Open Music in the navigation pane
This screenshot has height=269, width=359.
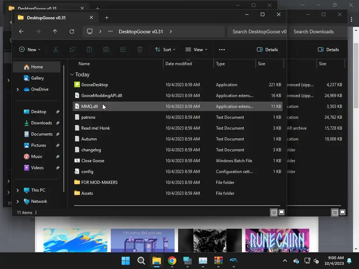click(36, 157)
